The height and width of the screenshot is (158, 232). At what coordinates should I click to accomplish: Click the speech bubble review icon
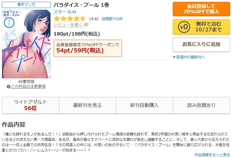click(x=86, y=25)
